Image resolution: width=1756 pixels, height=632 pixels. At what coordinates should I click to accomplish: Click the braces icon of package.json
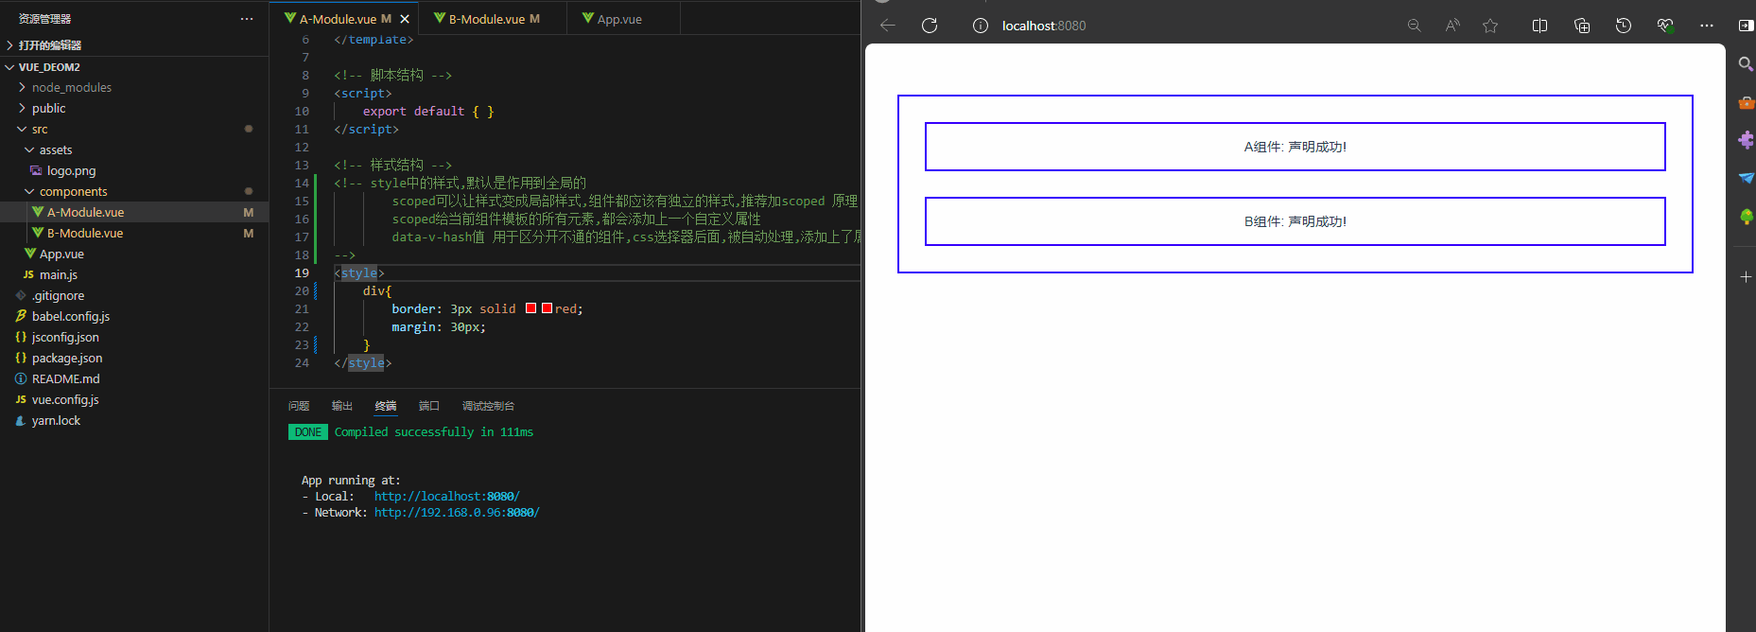tap(21, 358)
